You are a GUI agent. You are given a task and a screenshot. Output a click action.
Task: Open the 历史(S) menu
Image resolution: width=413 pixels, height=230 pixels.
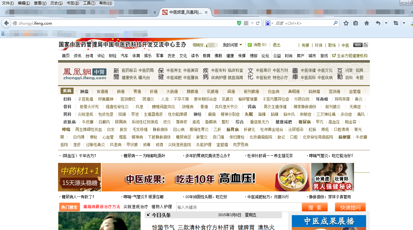[56, 3]
